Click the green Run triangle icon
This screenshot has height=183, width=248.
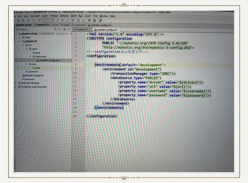pyautogui.click(x=58, y=20)
